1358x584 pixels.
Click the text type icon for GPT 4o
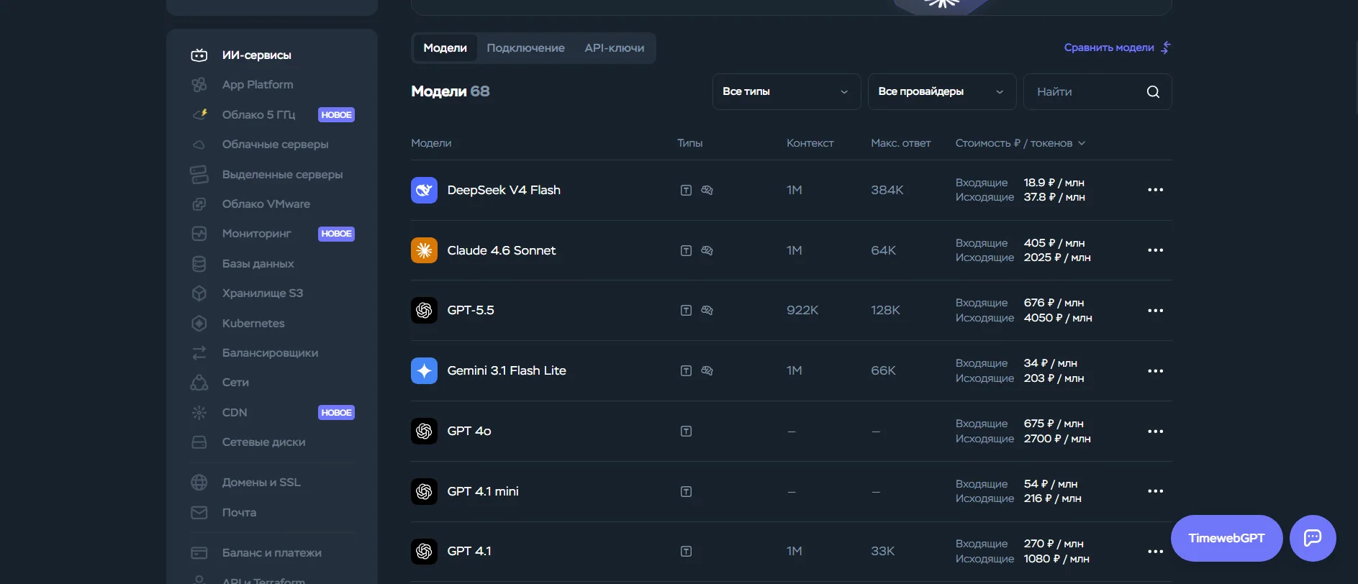coord(686,432)
